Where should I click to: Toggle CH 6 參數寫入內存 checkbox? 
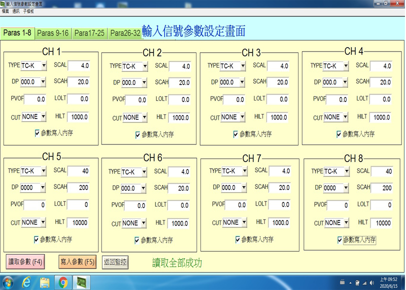click(x=137, y=240)
